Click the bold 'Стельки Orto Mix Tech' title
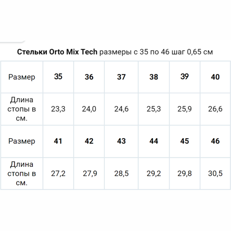Image resolution: width=231 pixels, height=231 pixels. pyautogui.click(x=57, y=52)
